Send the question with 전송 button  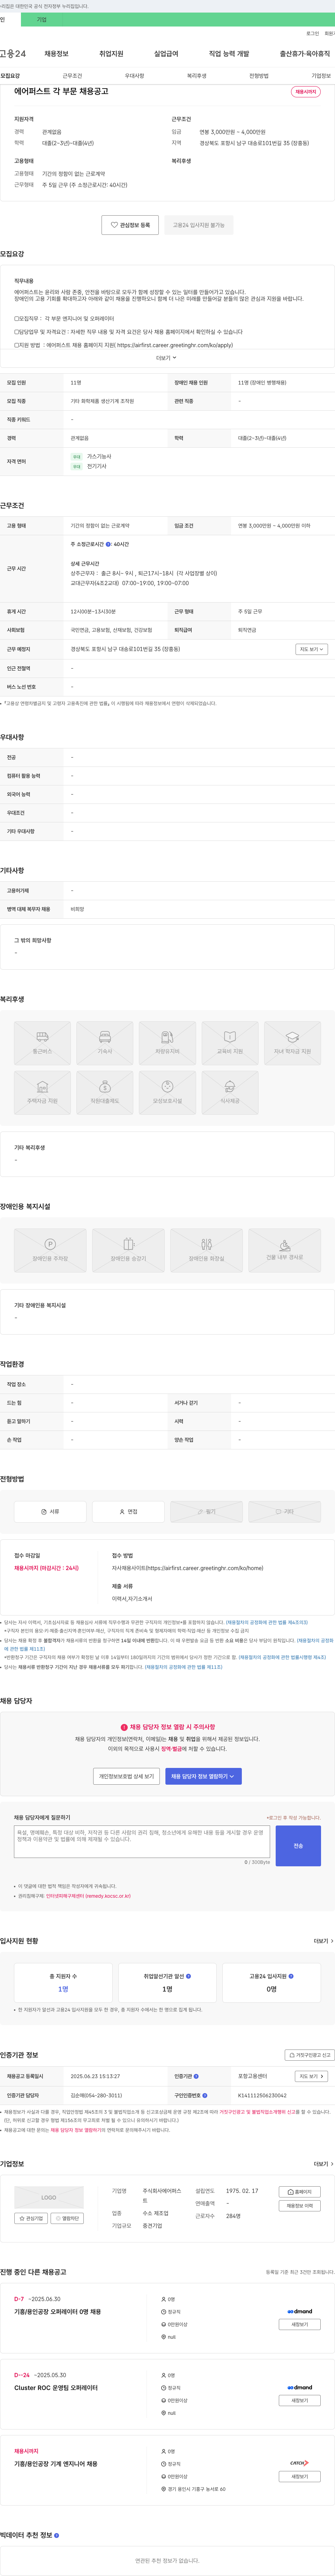click(298, 1846)
